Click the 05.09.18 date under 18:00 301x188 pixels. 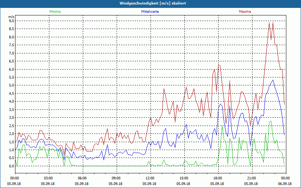(217, 183)
